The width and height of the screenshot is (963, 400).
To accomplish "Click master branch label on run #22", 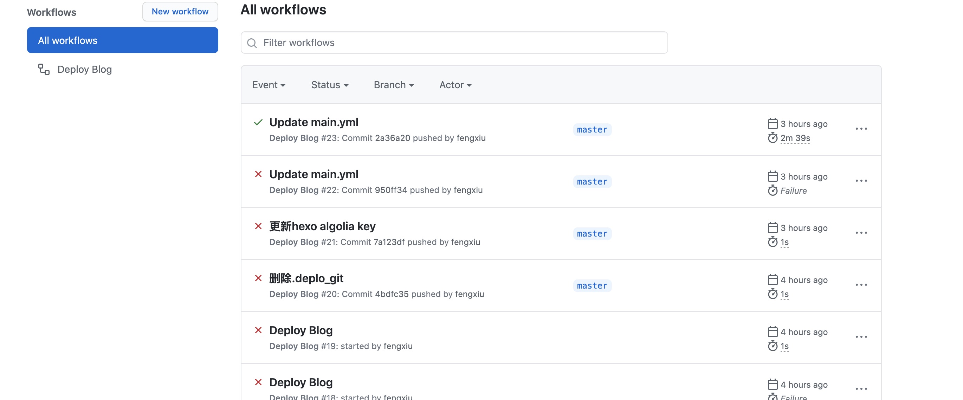I will click(592, 182).
